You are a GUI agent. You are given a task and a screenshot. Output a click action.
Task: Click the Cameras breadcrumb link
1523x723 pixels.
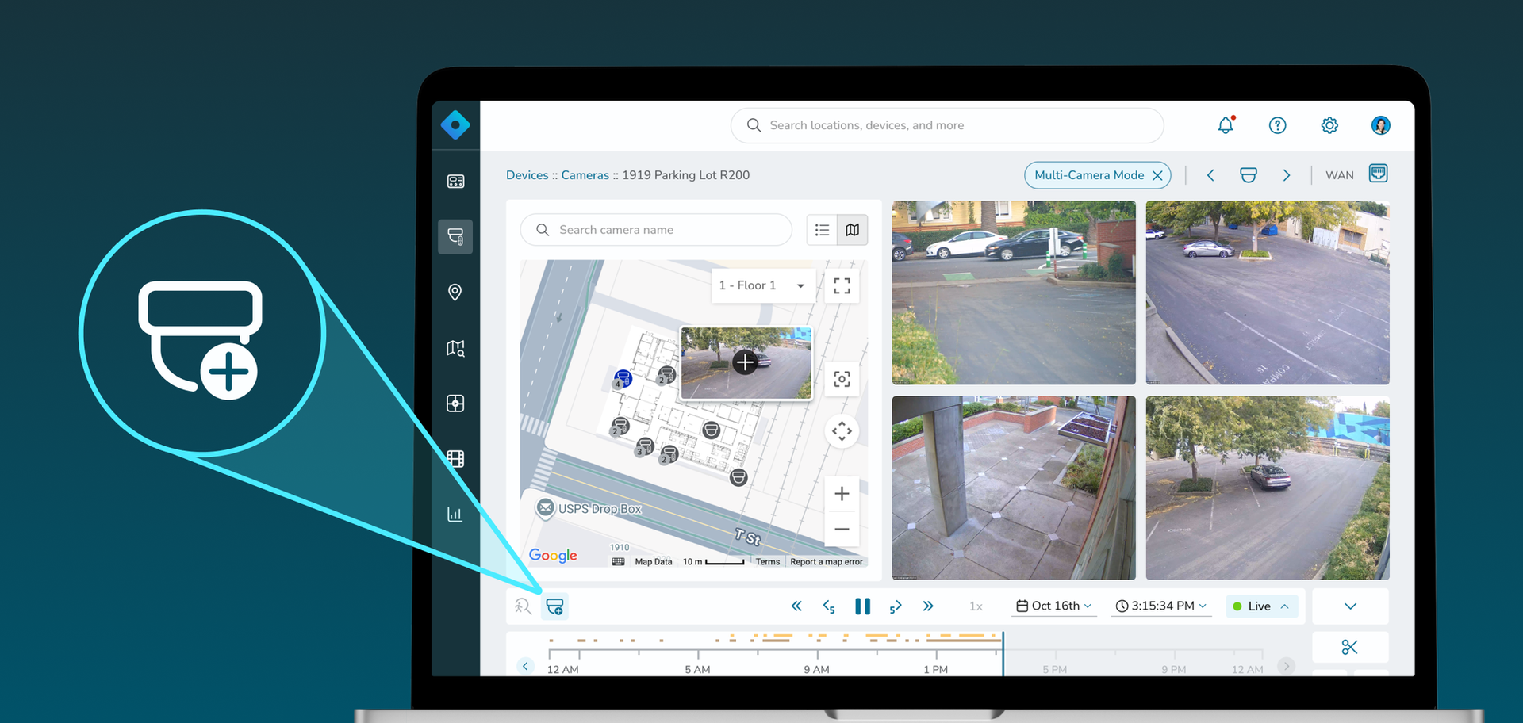[585, 175]
